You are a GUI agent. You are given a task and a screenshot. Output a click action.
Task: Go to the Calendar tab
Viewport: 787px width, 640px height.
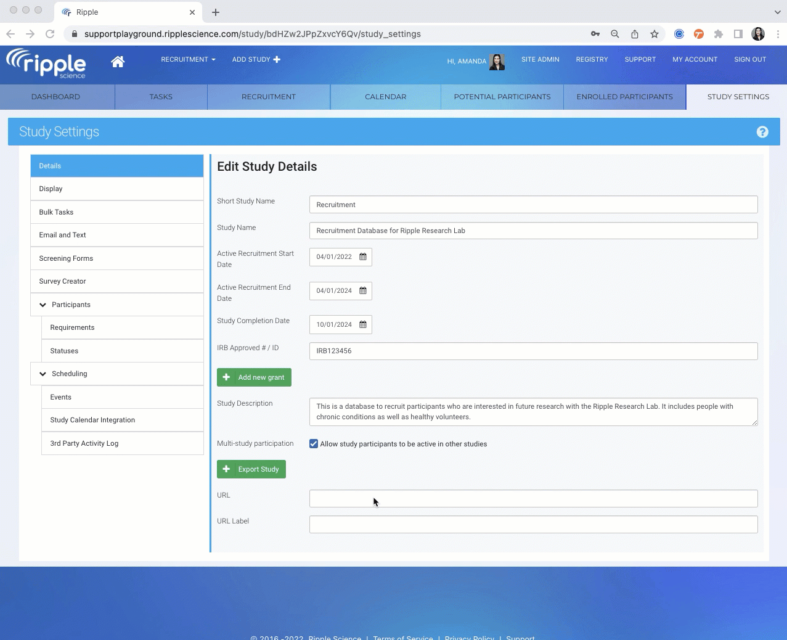coord(385,97)
